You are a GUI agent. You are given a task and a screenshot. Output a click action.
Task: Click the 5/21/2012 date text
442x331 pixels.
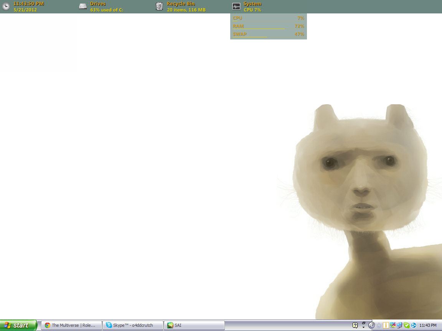pyautogui.click(x=25, y=10)
